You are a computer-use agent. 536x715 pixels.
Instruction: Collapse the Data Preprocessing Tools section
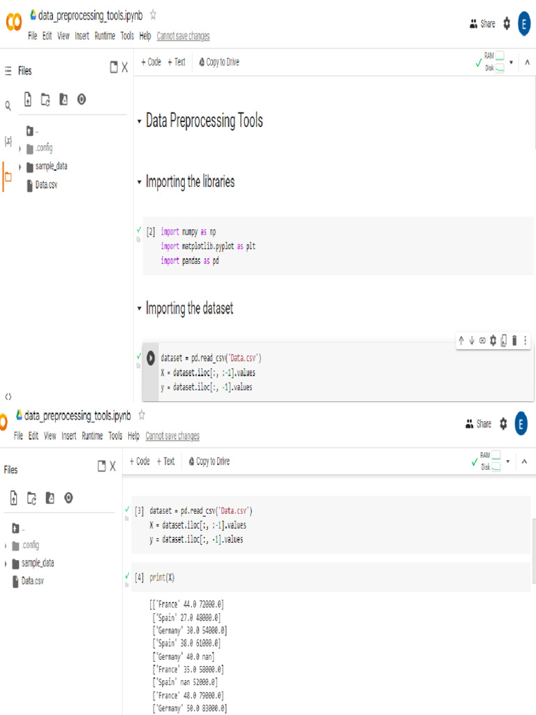point(139,121)
